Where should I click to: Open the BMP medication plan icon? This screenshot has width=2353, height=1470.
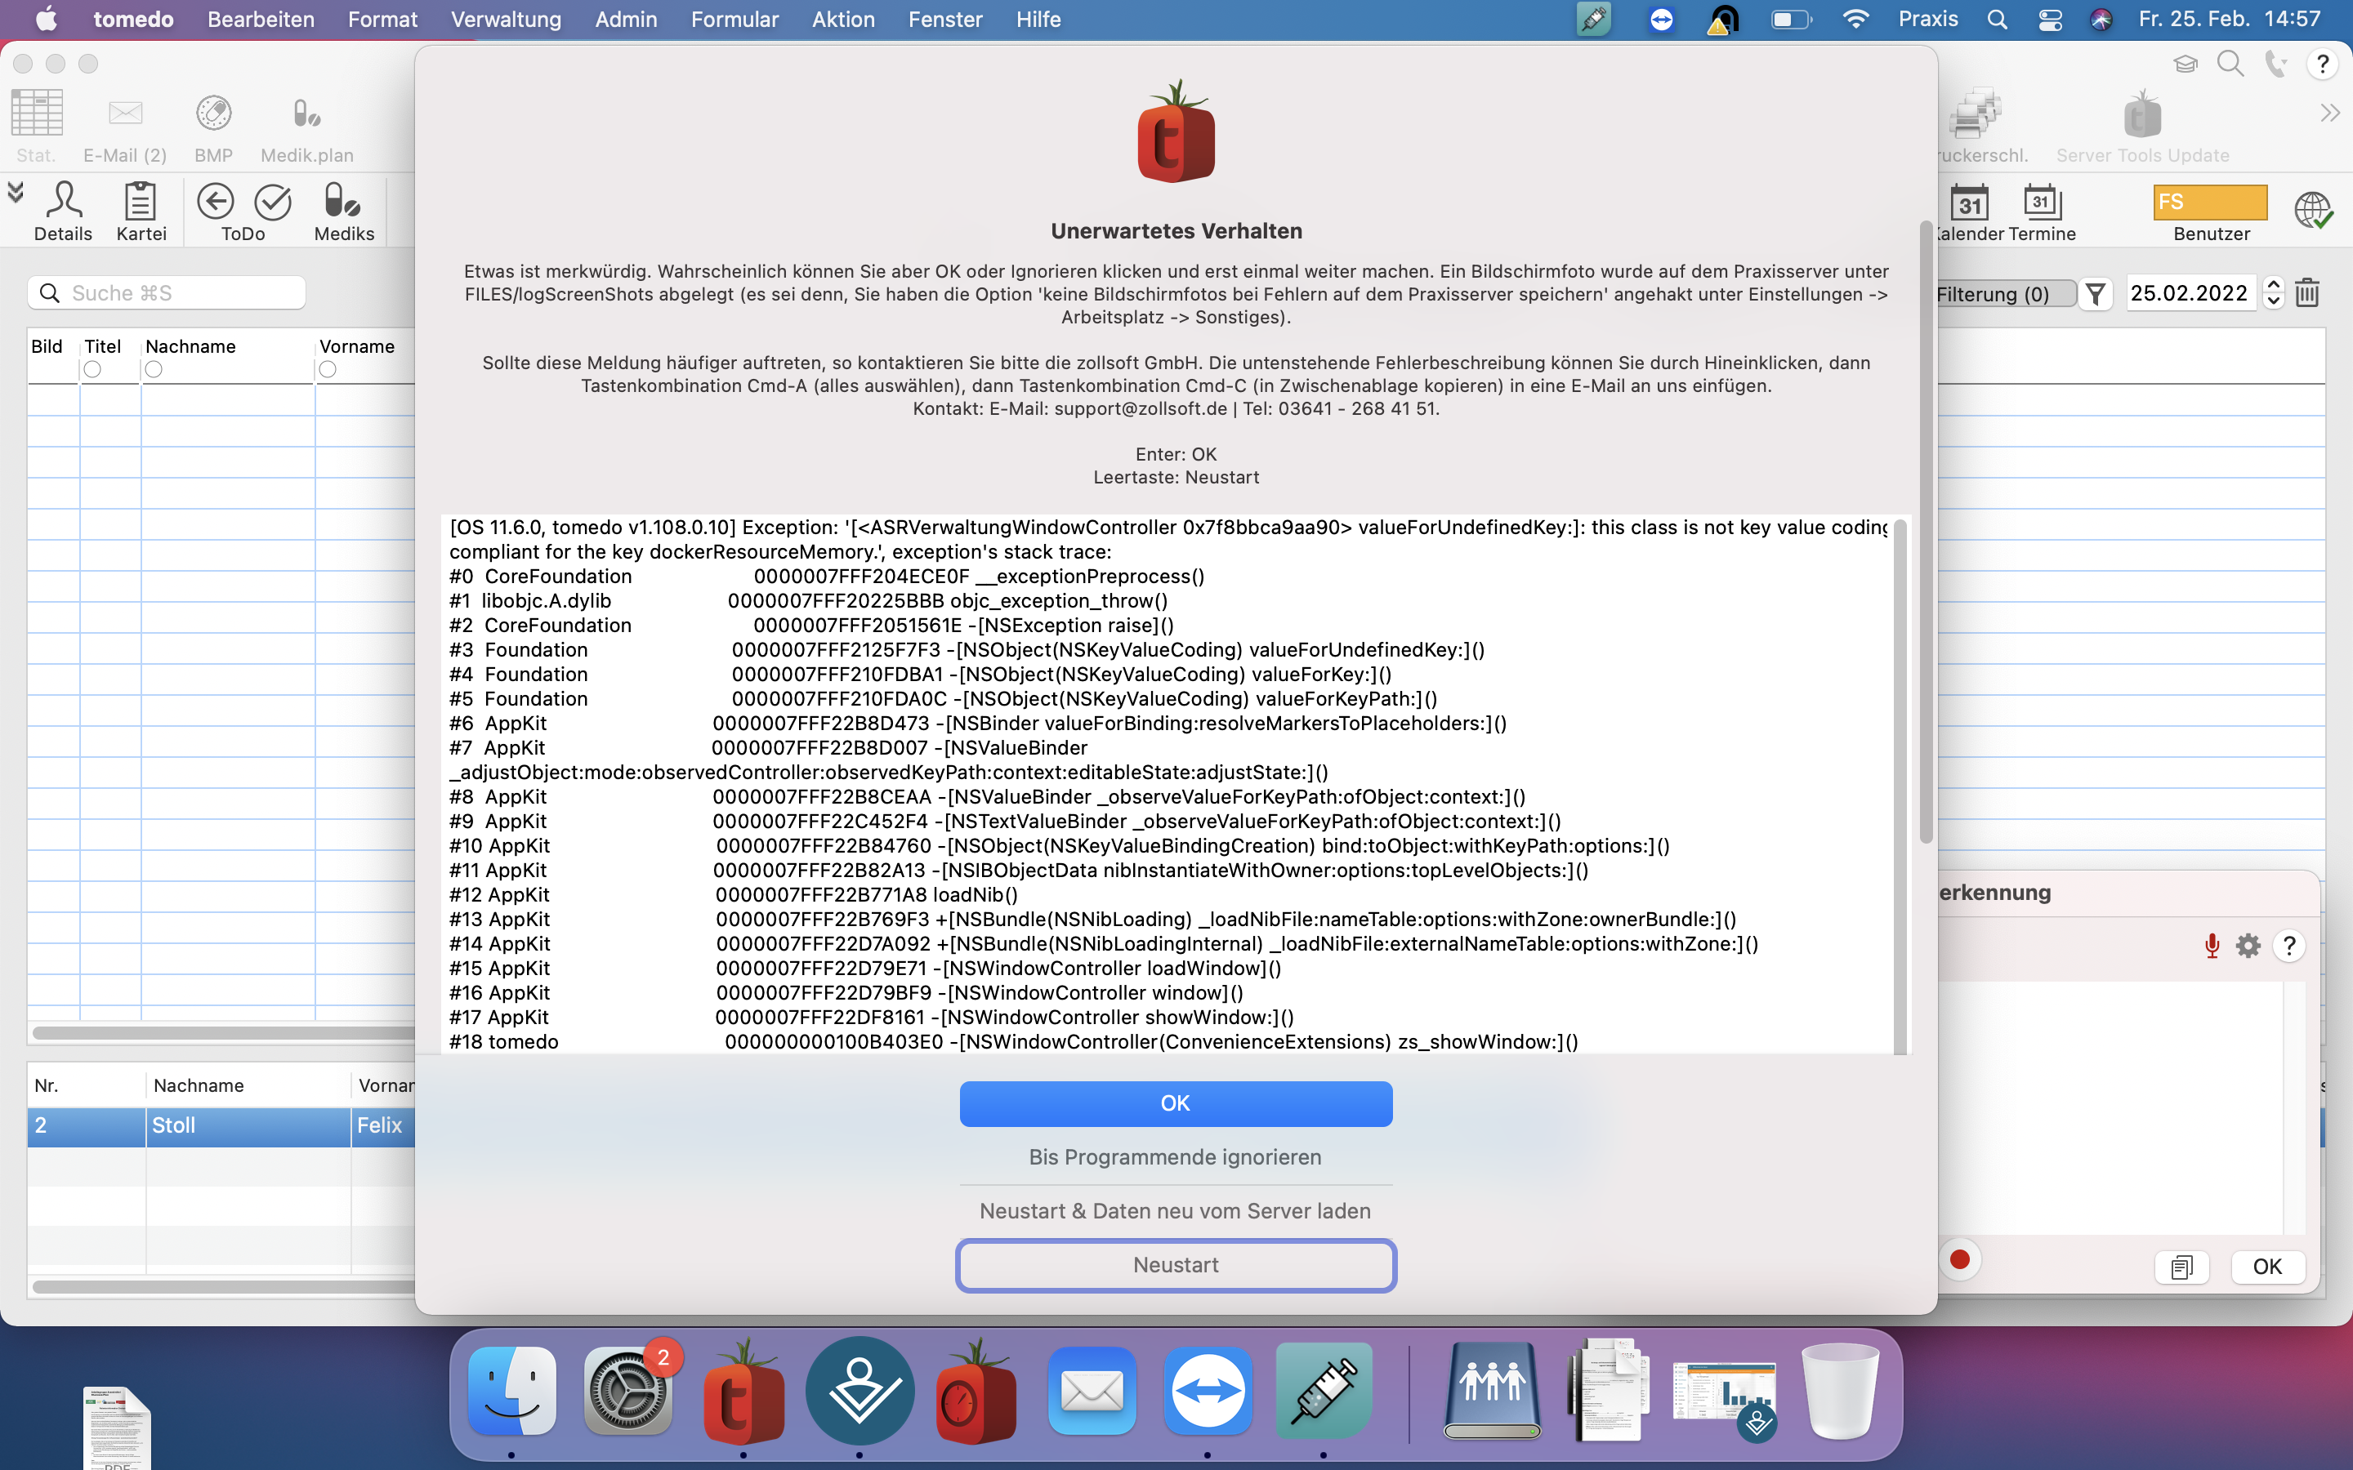(213, 114)
